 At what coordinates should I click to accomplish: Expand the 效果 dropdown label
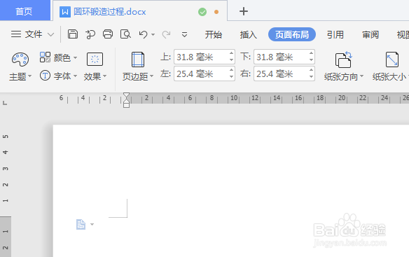(95, 76)
